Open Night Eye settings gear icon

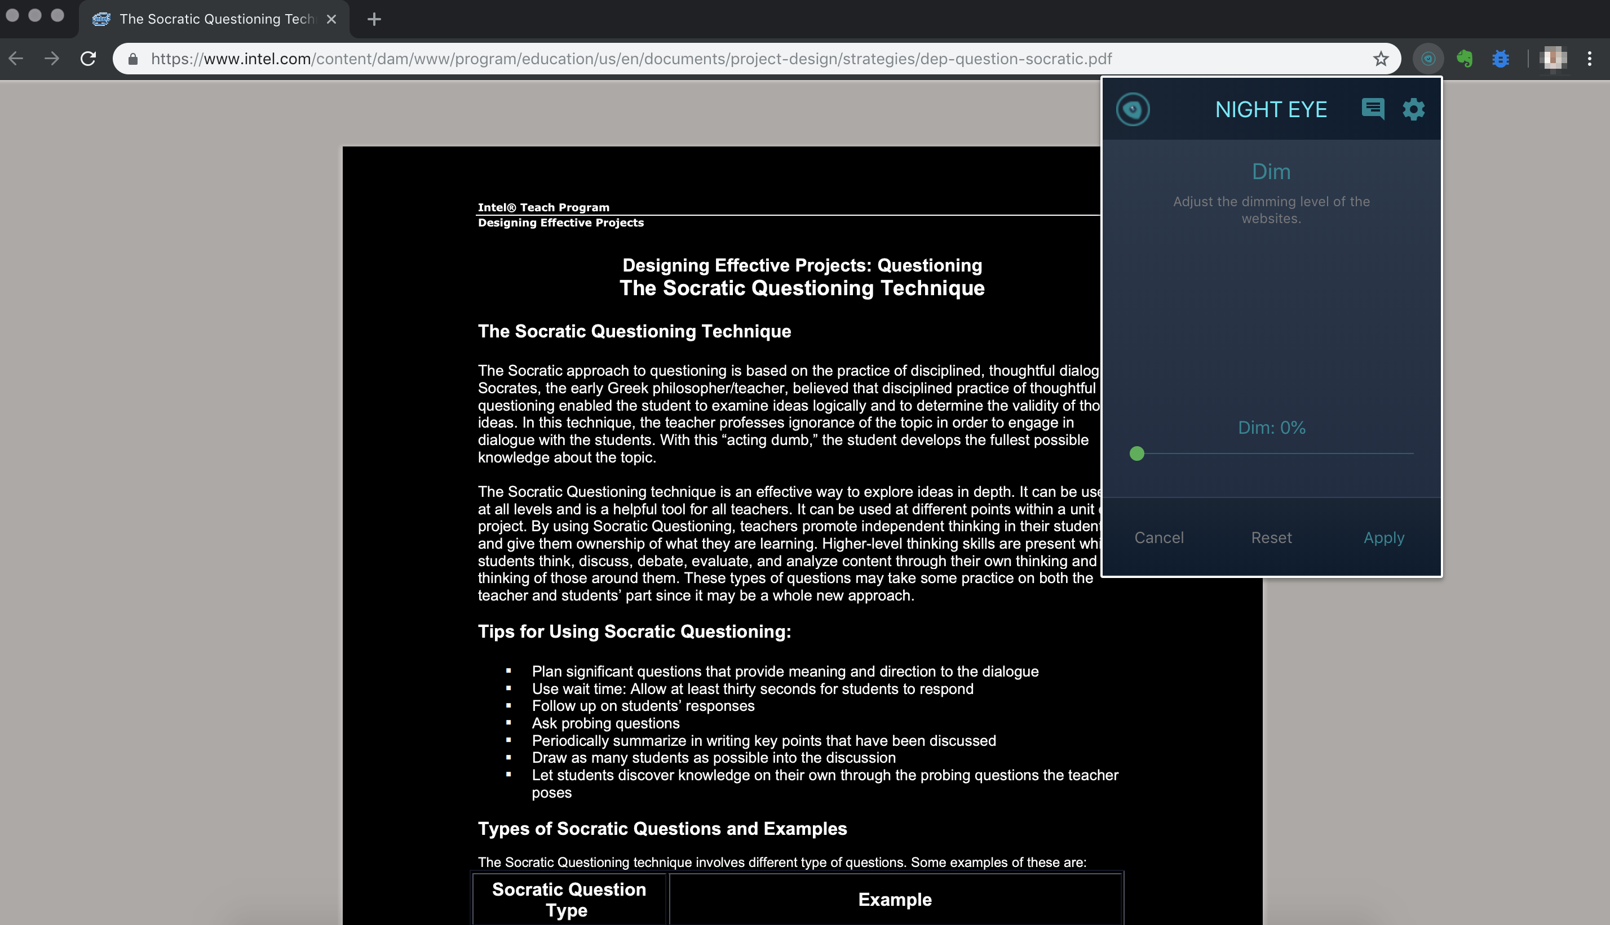1413,108
